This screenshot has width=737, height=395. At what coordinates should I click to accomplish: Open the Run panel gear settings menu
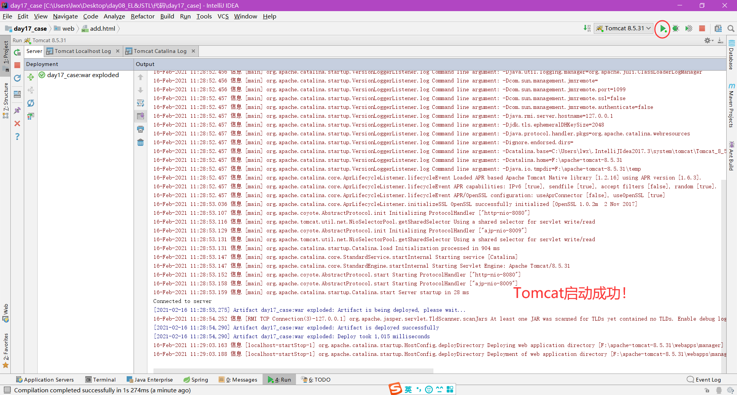709,40
